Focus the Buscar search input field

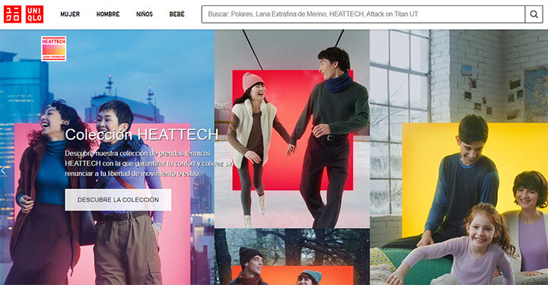363,14
